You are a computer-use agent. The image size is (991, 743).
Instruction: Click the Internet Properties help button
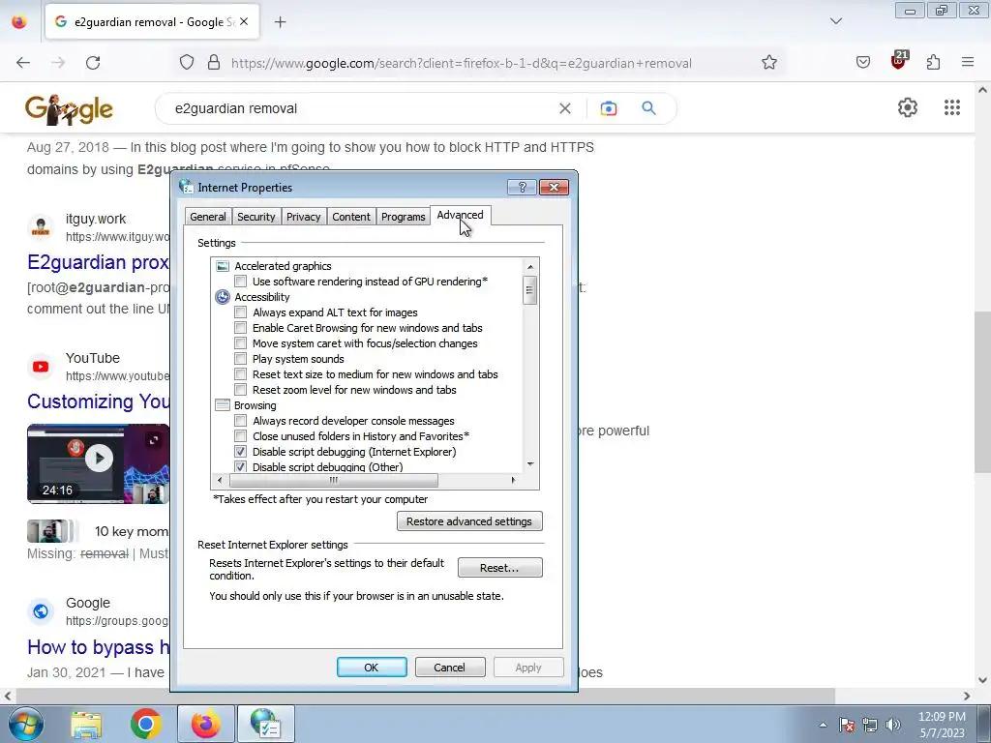(522, 187)
